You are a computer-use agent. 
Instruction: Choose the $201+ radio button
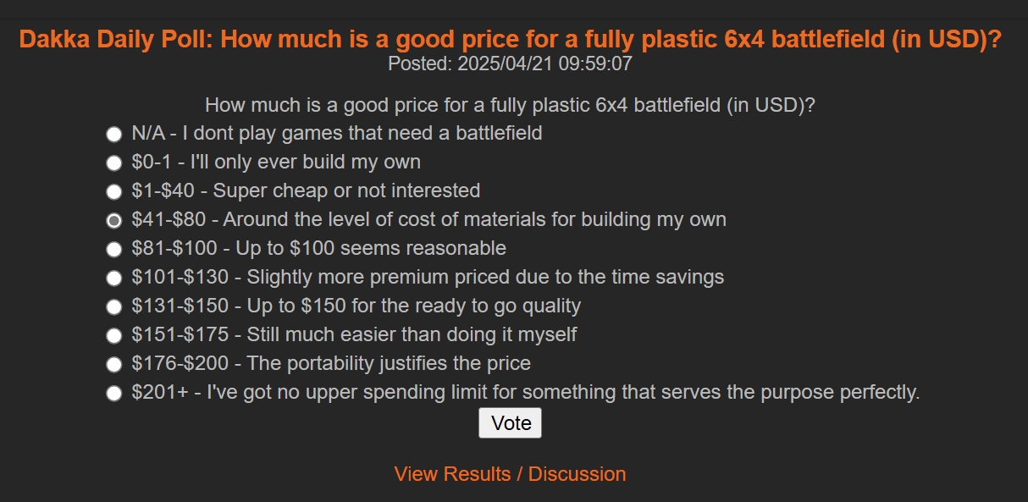(x=113, y=393)
